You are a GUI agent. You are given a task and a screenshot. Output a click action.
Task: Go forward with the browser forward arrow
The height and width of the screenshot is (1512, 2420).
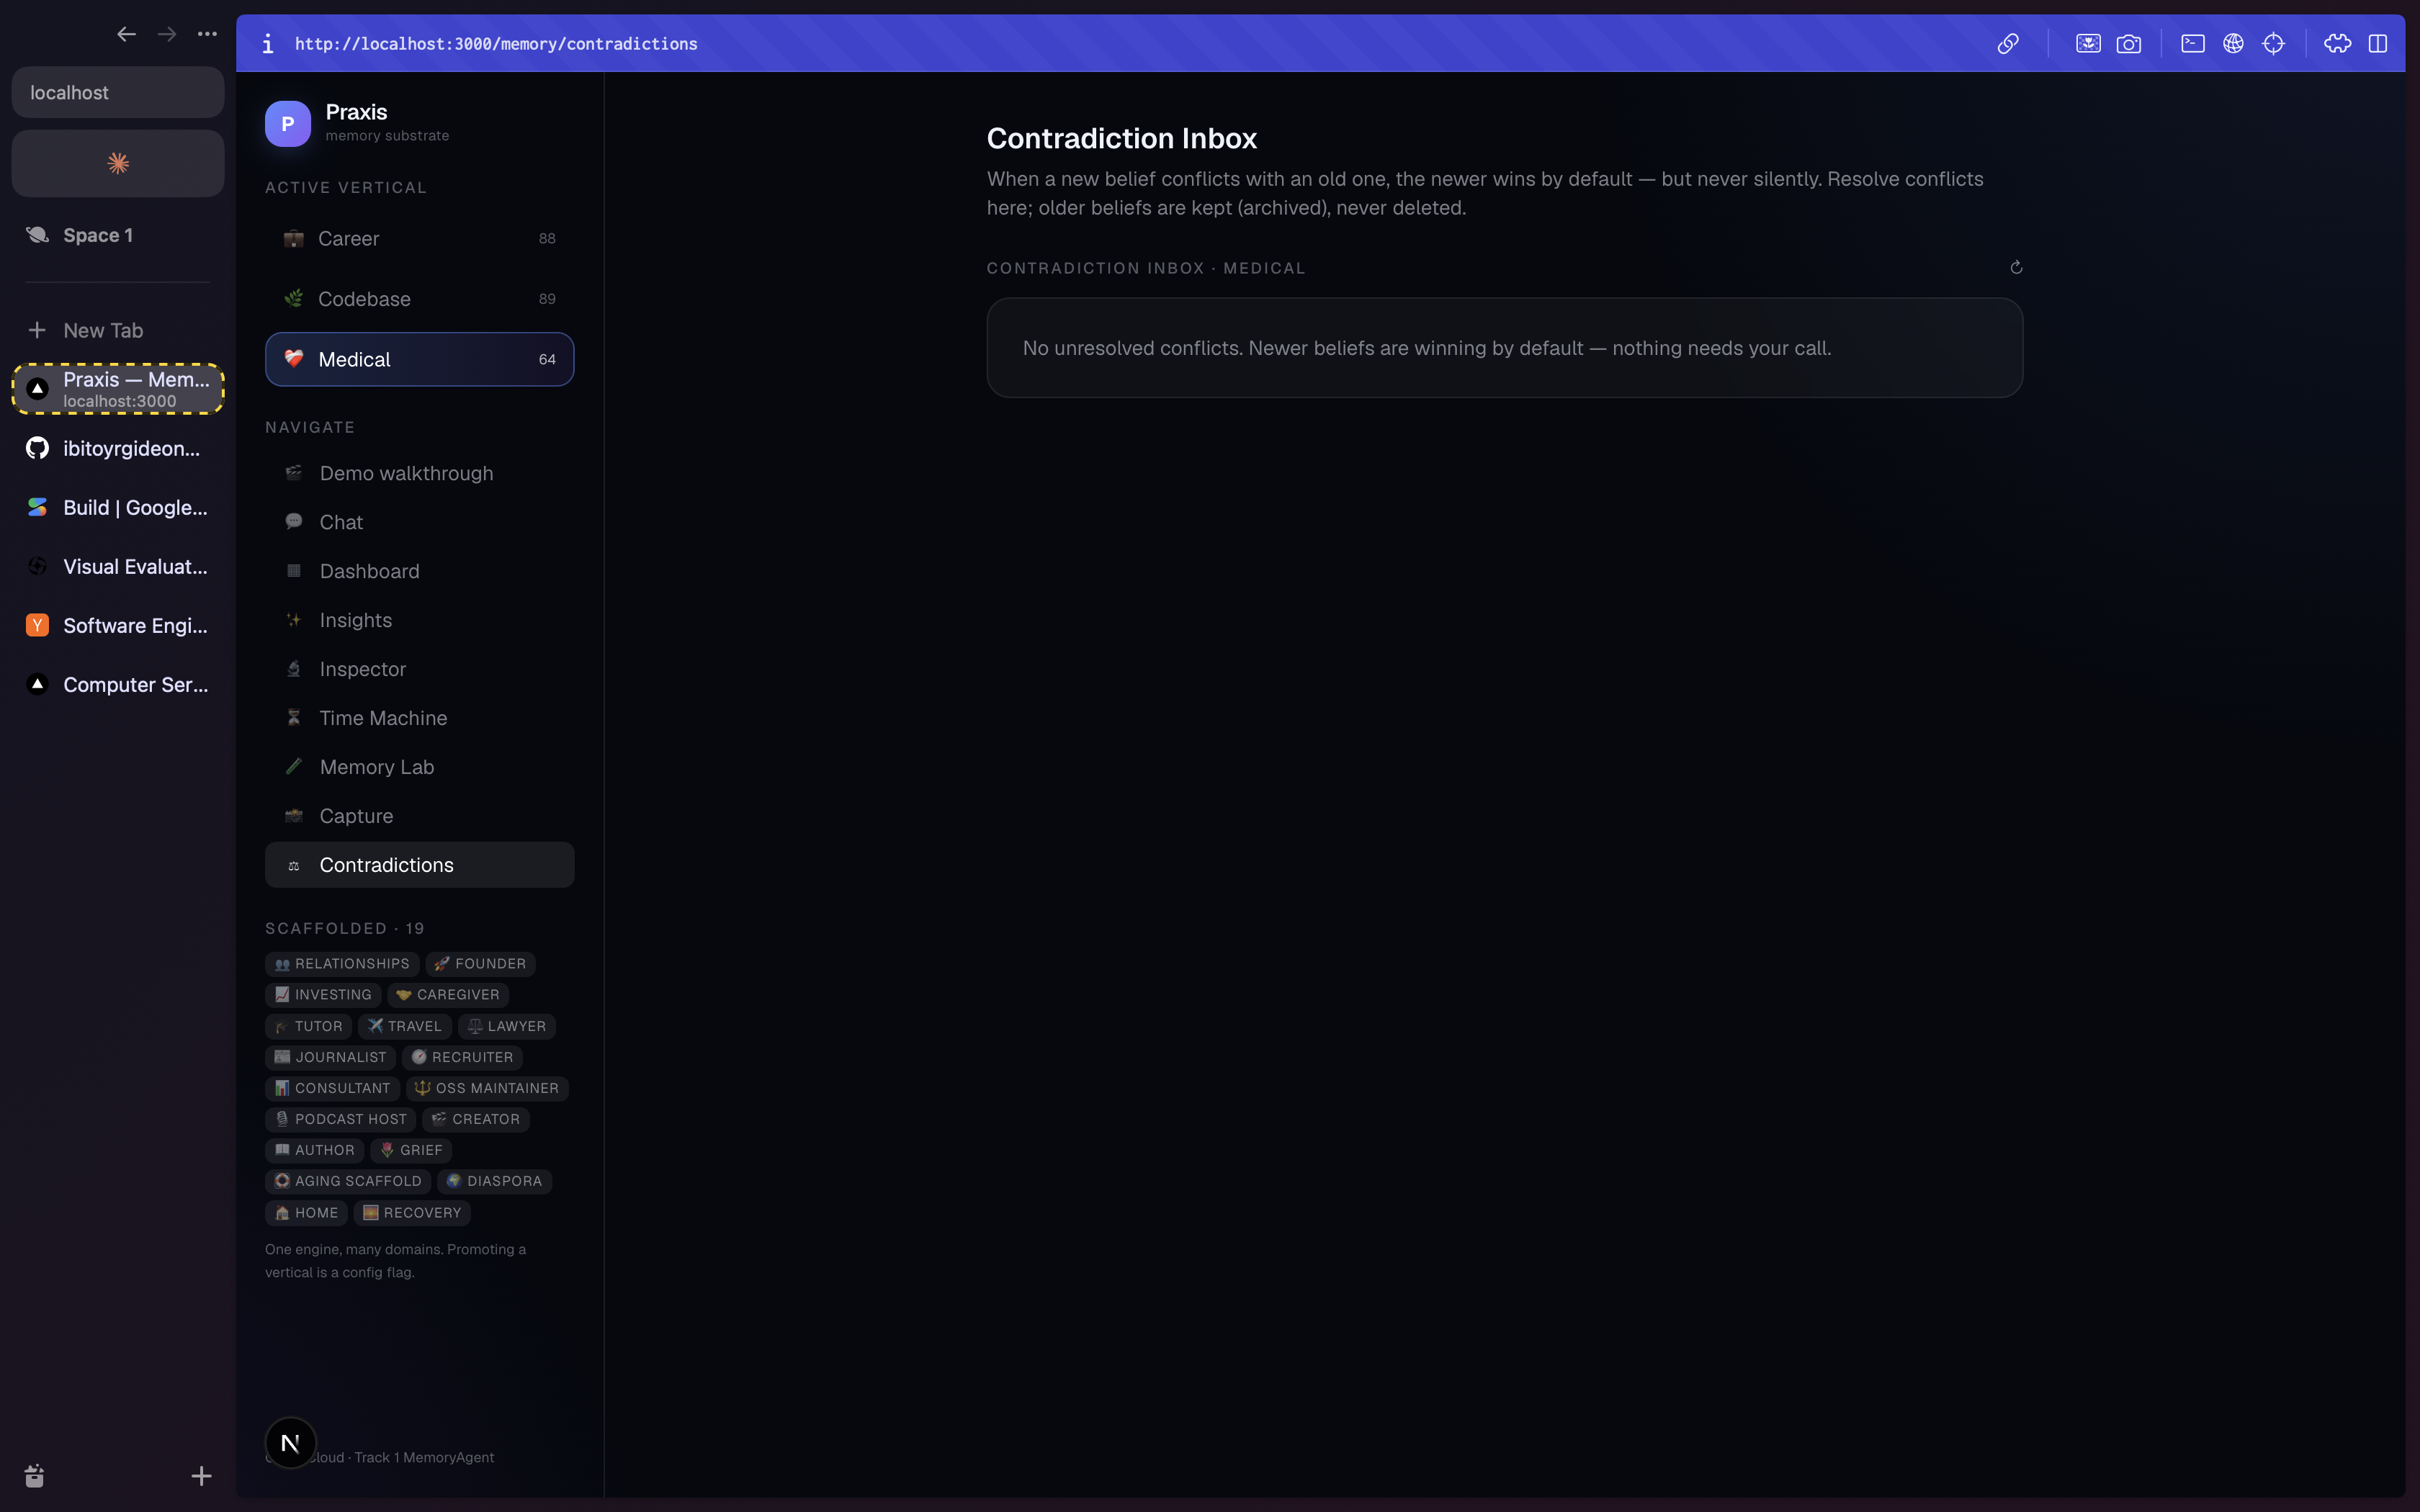click(167, 34)
